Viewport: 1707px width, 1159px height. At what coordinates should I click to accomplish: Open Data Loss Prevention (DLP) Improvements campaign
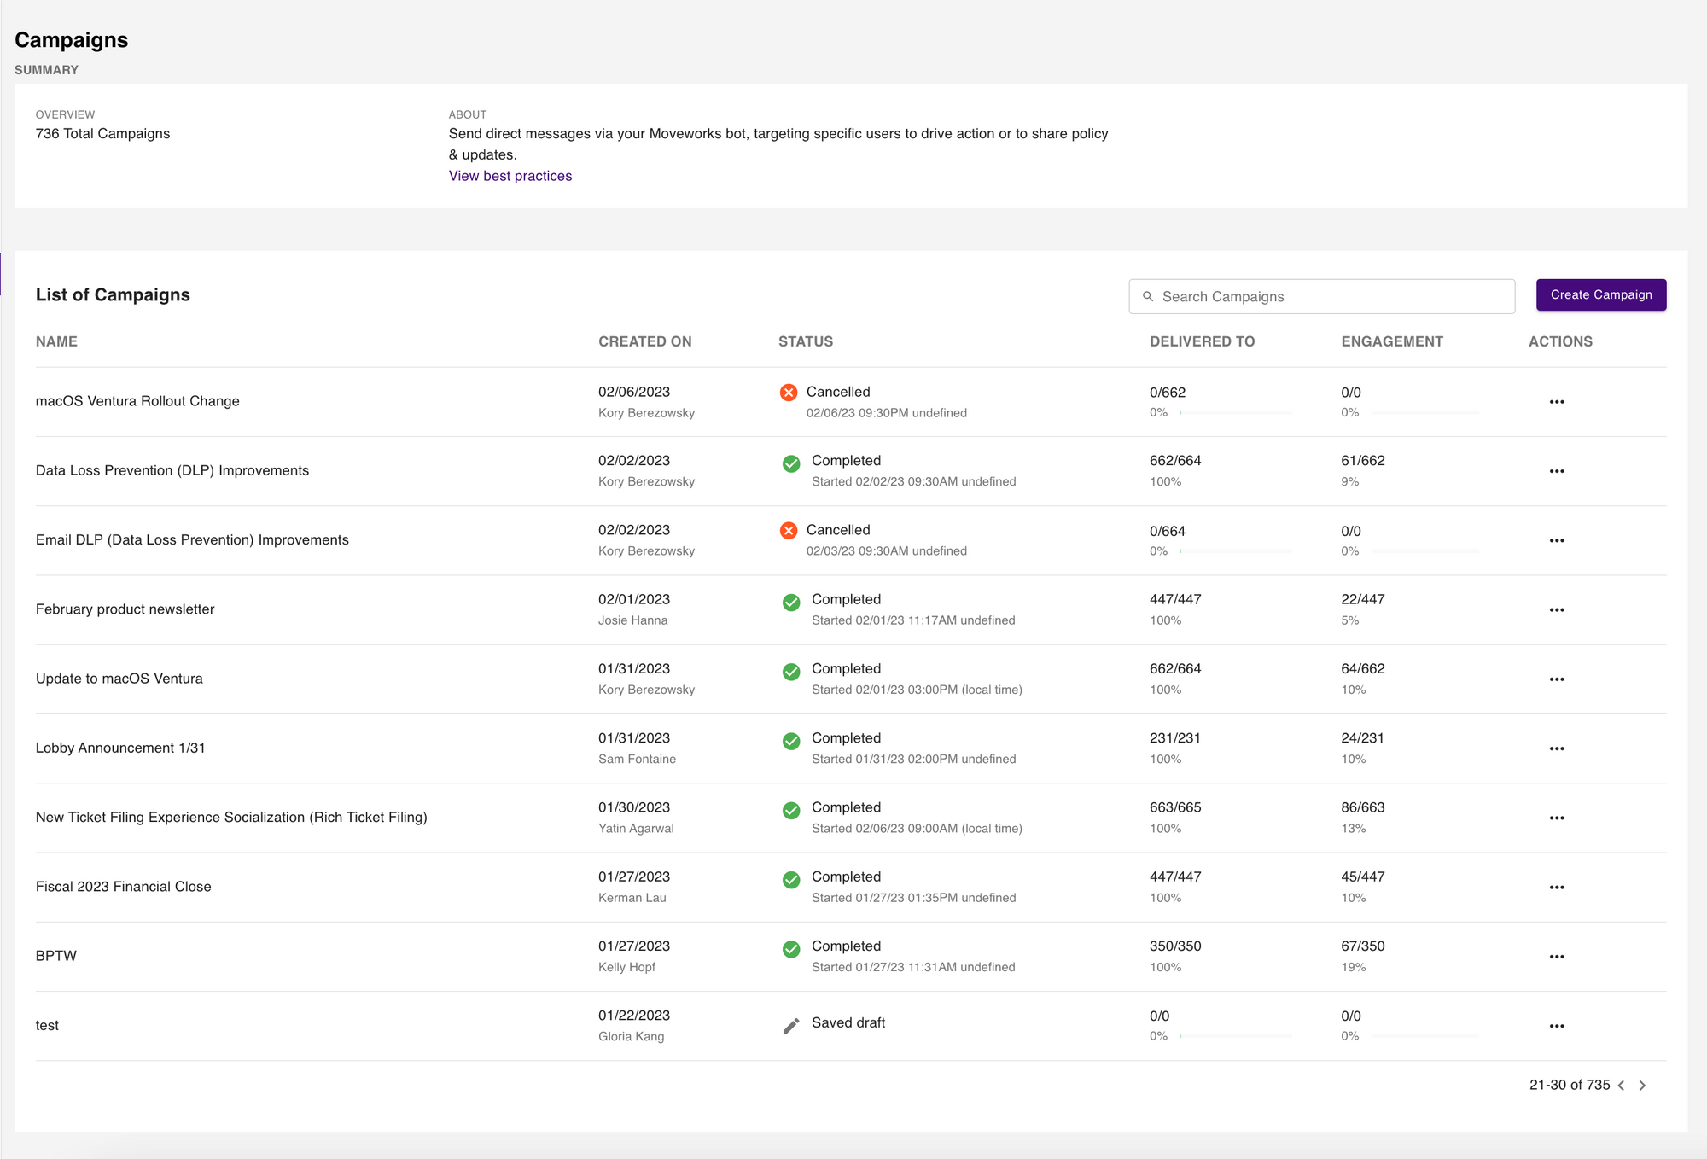point(172,470)
